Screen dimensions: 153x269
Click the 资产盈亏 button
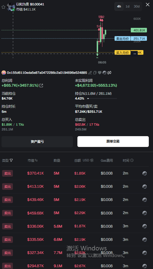[37, 142]
